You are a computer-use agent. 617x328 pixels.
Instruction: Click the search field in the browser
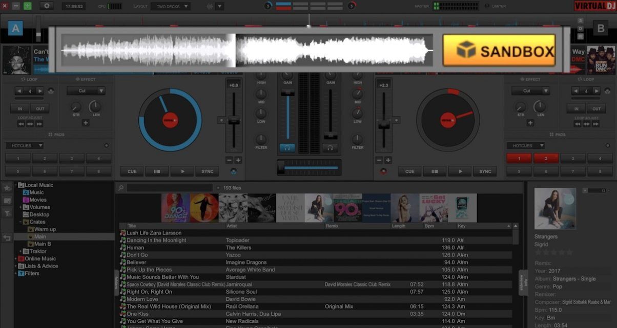click(170, 188)
